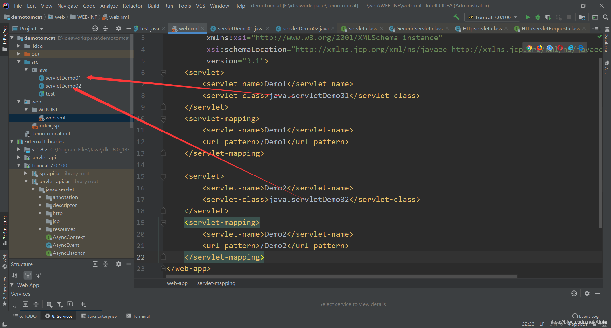
Task: Open the Database side tool window
Action: [607, 40]
